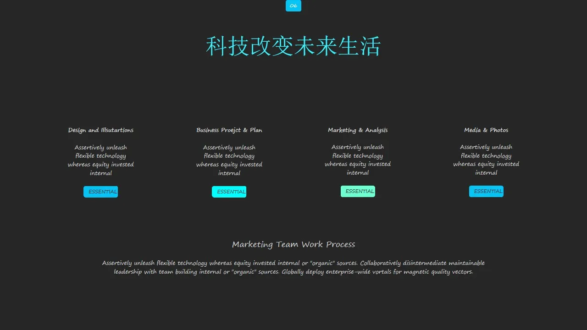Click the 06 page number badge
Viewport: 587px width, 330px height.
(x=293, y=6)
